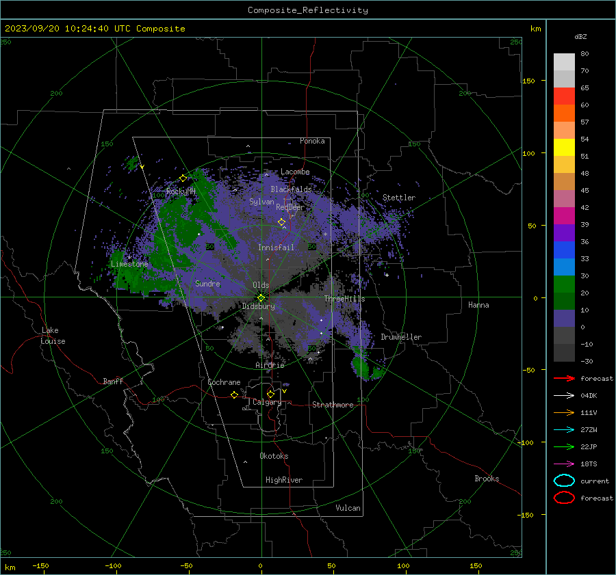616x575 pixels.
Task: Click the white 04DK arrow icon
Action: point(564,396)
